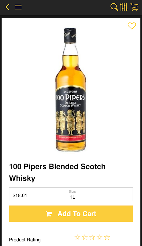Image resolution: width=142 pixels, height=246 pixels.
Task: Rate the product three stars
Action: pos(92,237)
